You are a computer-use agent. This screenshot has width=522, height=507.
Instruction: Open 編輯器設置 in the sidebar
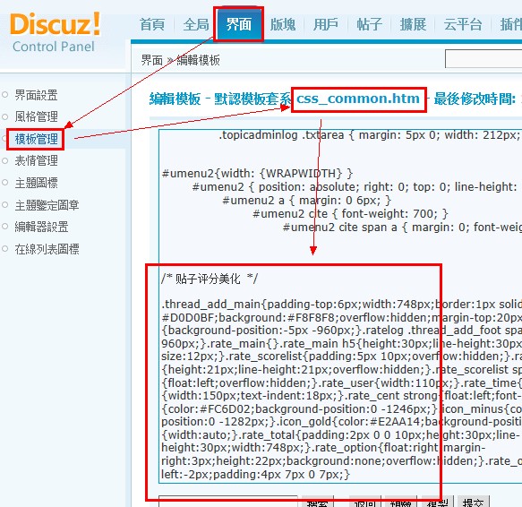point(41,228)
